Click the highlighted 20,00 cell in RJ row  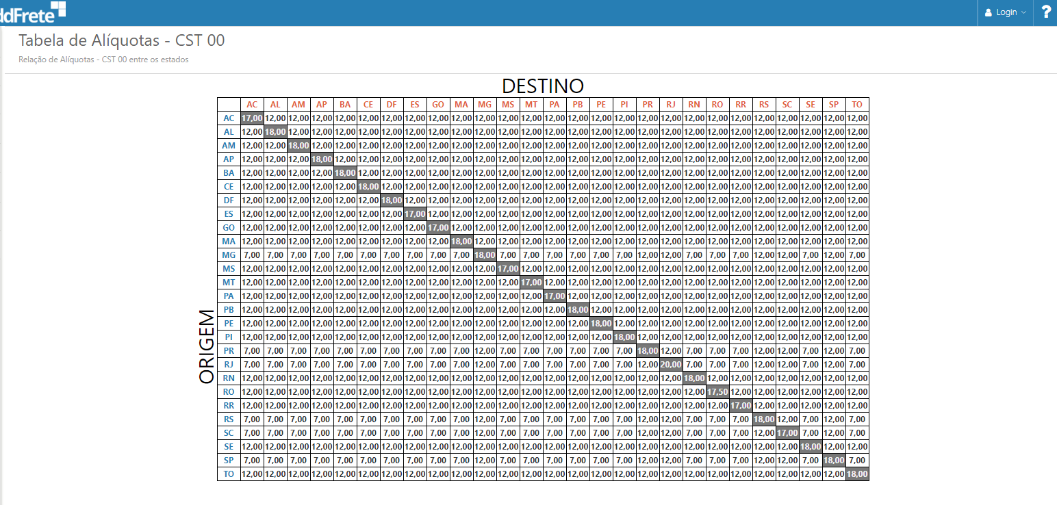[x=671, y=364]
